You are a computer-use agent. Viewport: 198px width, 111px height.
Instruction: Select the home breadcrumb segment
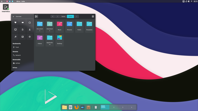pyautogui.click(x=63, y=16)
